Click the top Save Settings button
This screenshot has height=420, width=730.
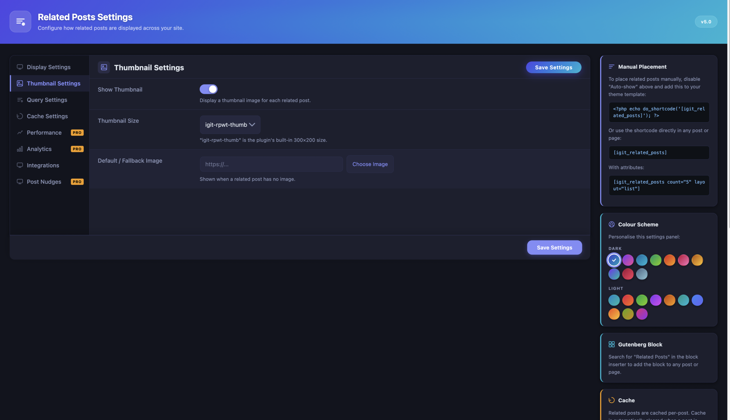pyautogui.click(x=553, y=67)
